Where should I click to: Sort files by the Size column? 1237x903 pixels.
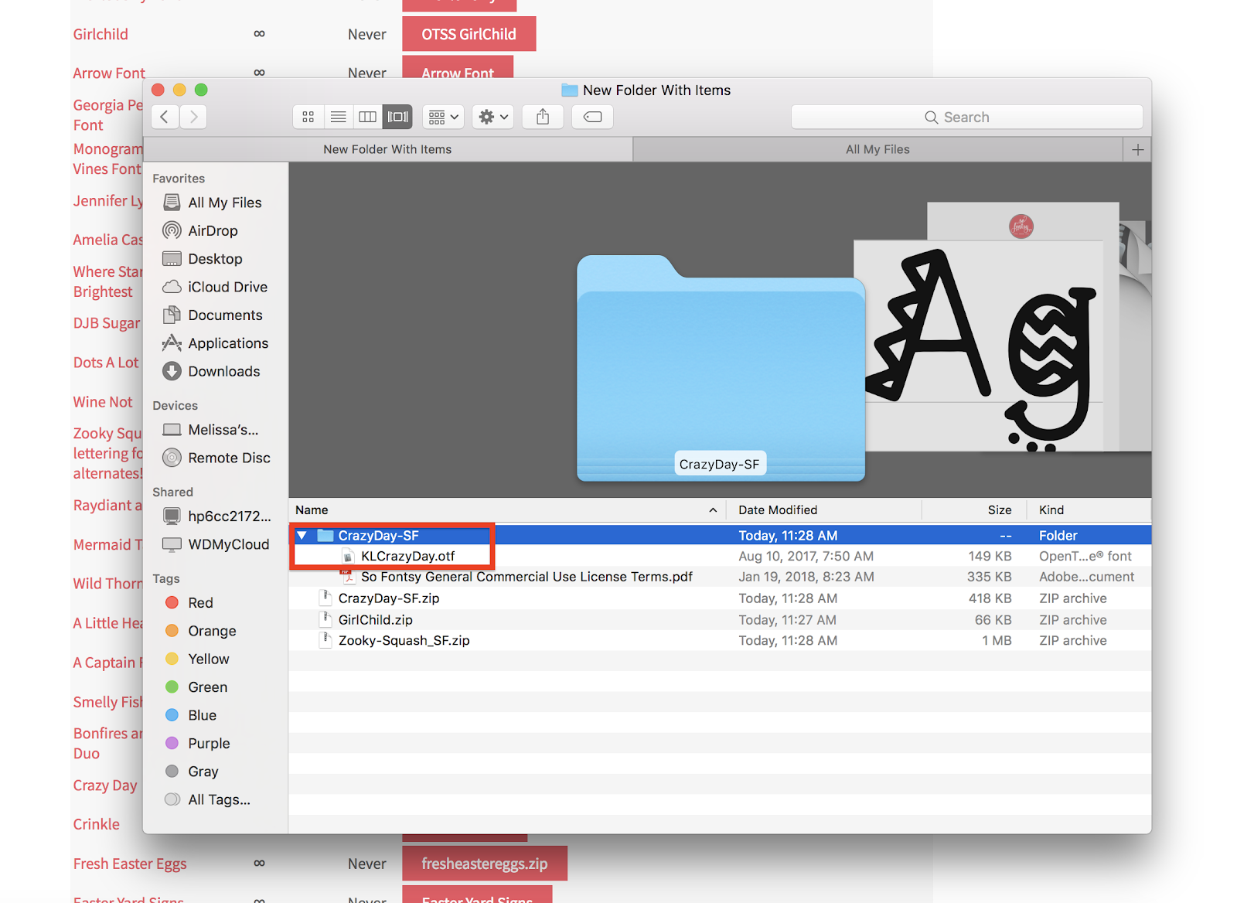click(974, 510)
